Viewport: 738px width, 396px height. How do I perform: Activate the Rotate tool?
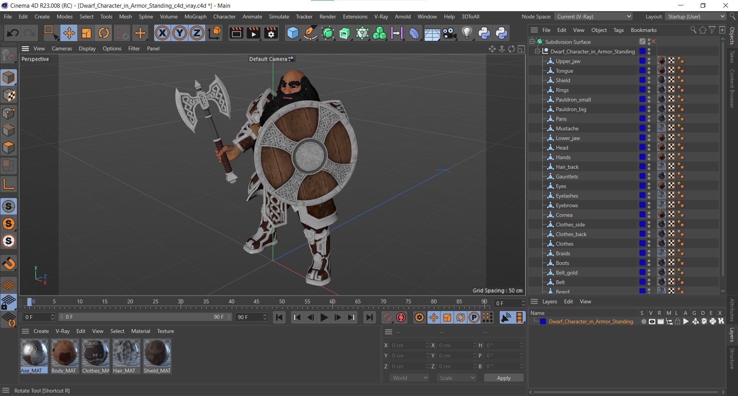tap(104, 33)
